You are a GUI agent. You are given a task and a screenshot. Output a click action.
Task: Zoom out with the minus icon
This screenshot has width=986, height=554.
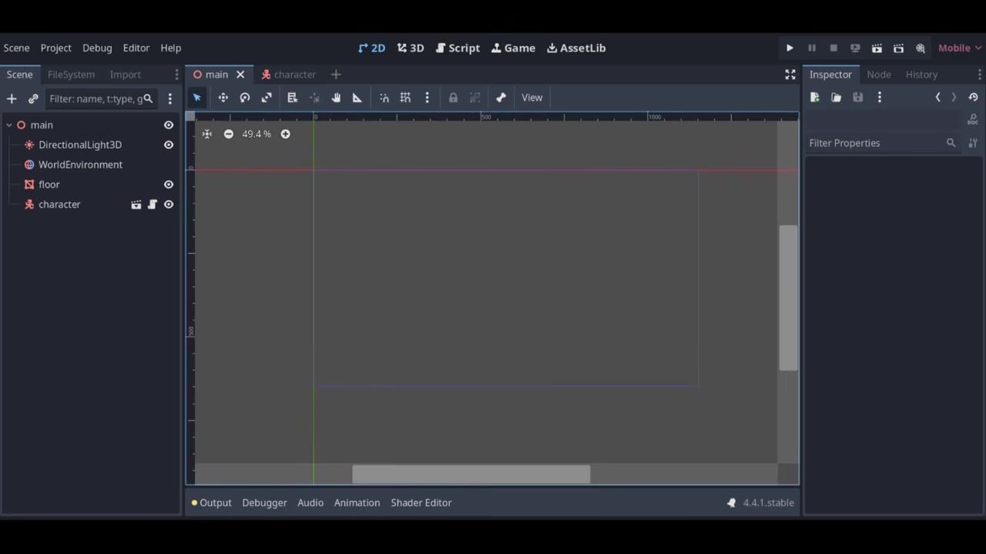229,134
